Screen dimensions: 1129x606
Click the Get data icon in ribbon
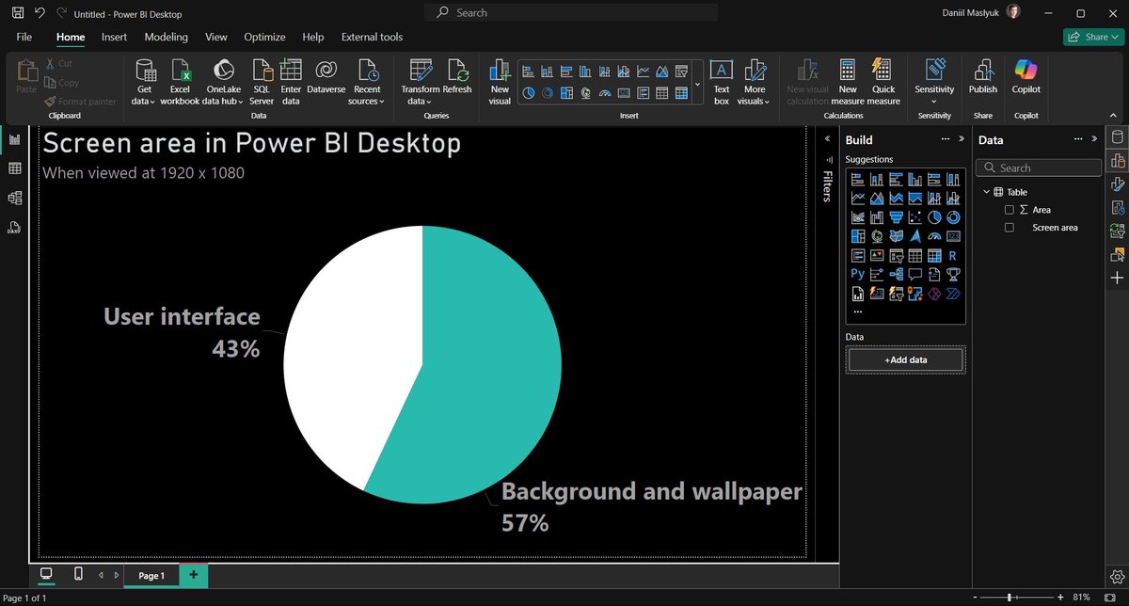pyautogui.click(x=145, y=71)
